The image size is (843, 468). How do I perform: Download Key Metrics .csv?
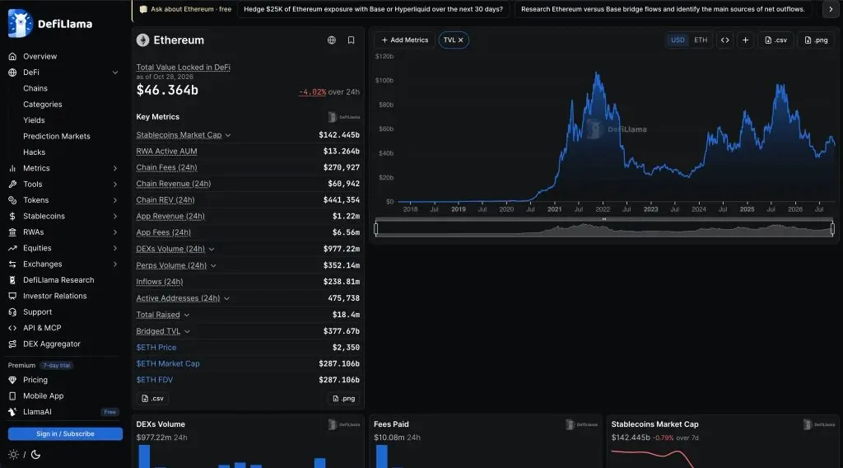pos(152,399)
